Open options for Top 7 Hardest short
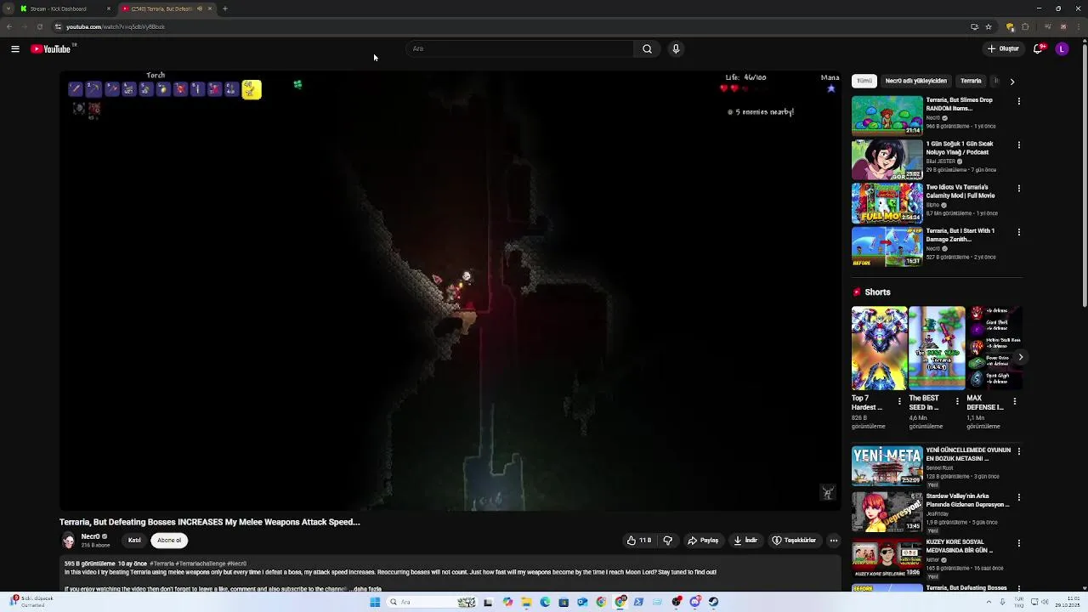The width and height of the screenshot is (1088, 612). 899,401
